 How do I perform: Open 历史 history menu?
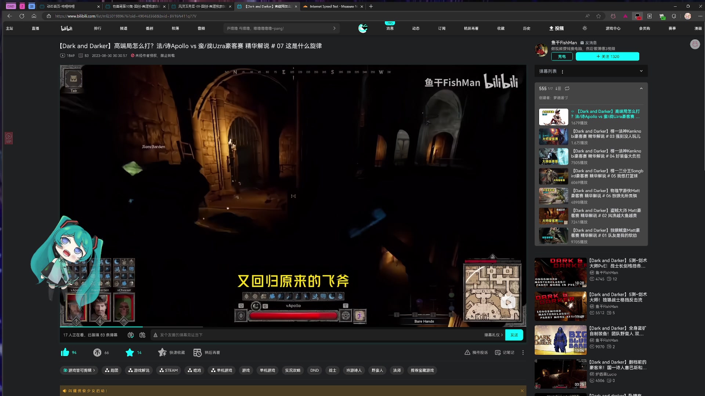527,28
